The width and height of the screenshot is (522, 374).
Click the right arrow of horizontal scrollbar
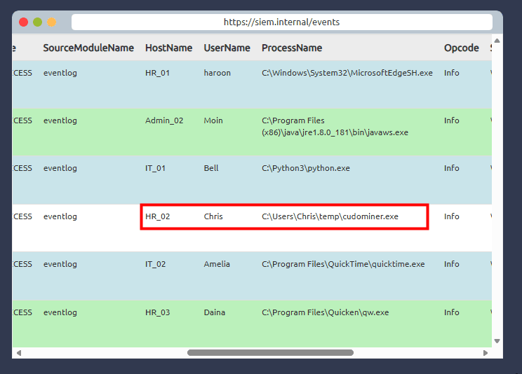point(486,353)
